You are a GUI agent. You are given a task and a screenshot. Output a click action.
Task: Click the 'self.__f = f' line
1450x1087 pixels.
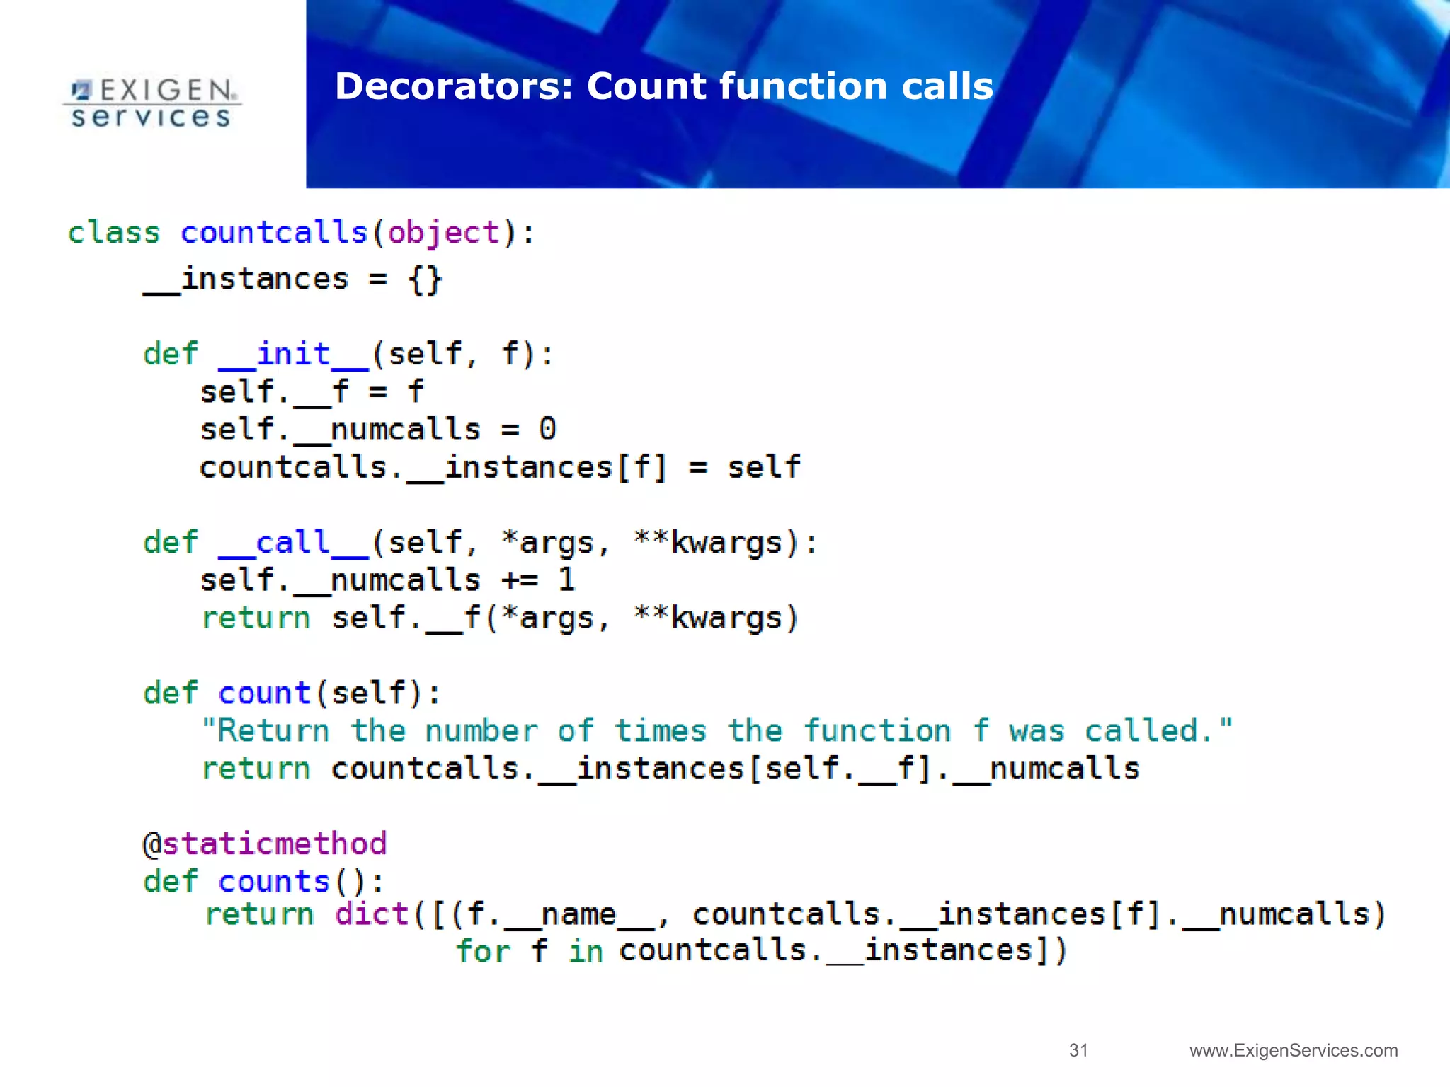point(312,391)
